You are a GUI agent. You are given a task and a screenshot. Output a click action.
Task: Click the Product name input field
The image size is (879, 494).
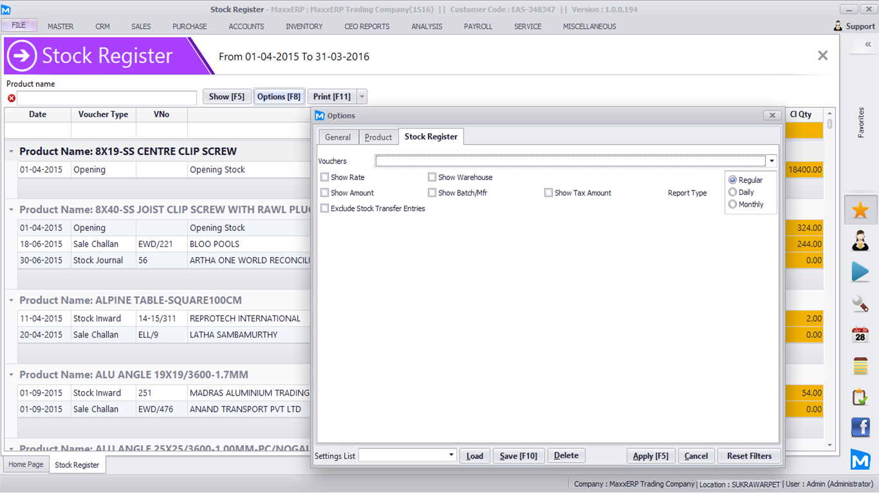click(x=107, y=98)
